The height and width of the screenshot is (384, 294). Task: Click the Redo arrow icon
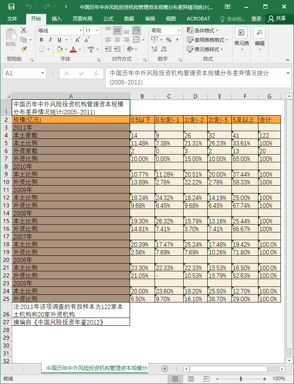(47, 7)
